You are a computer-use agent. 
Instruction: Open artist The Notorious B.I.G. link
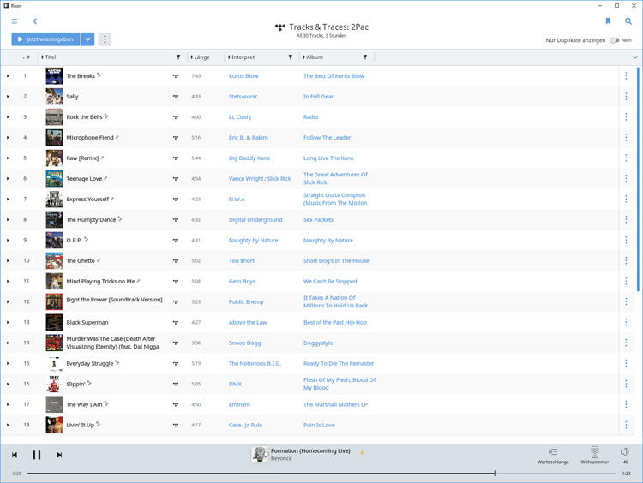(x=255, y=363)
